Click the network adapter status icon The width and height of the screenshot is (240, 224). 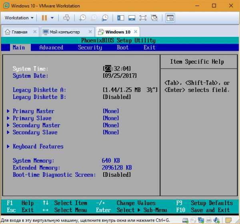click(201, 220)
